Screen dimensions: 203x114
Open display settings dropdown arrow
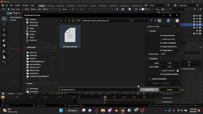click(x=163, y=21)
